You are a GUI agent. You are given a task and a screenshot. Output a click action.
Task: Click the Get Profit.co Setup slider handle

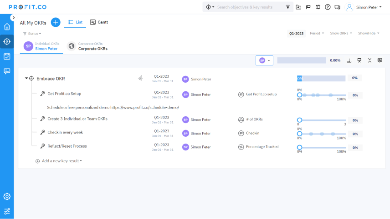coord(299,95)
